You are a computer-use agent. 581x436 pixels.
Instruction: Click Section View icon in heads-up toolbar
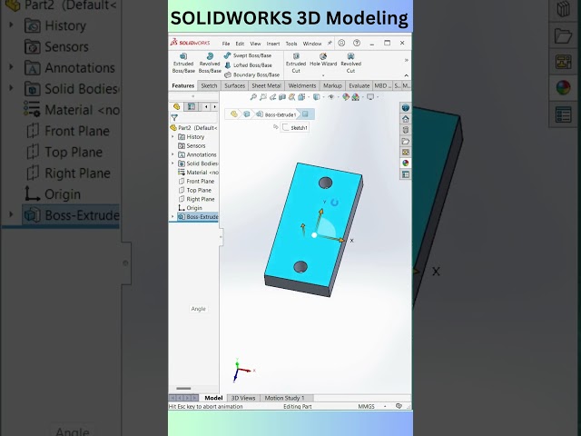point(282,97)
